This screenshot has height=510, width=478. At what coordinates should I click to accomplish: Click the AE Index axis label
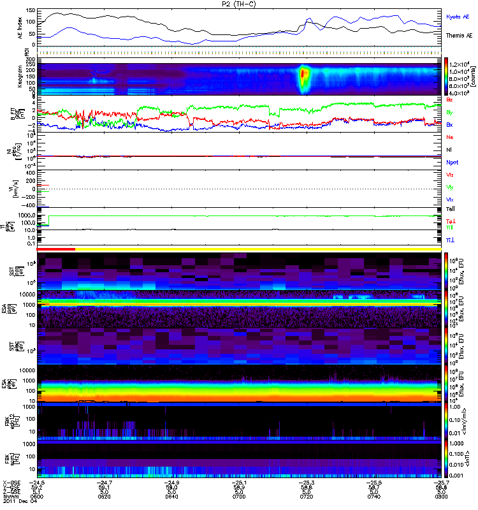[x=20, y=28]
